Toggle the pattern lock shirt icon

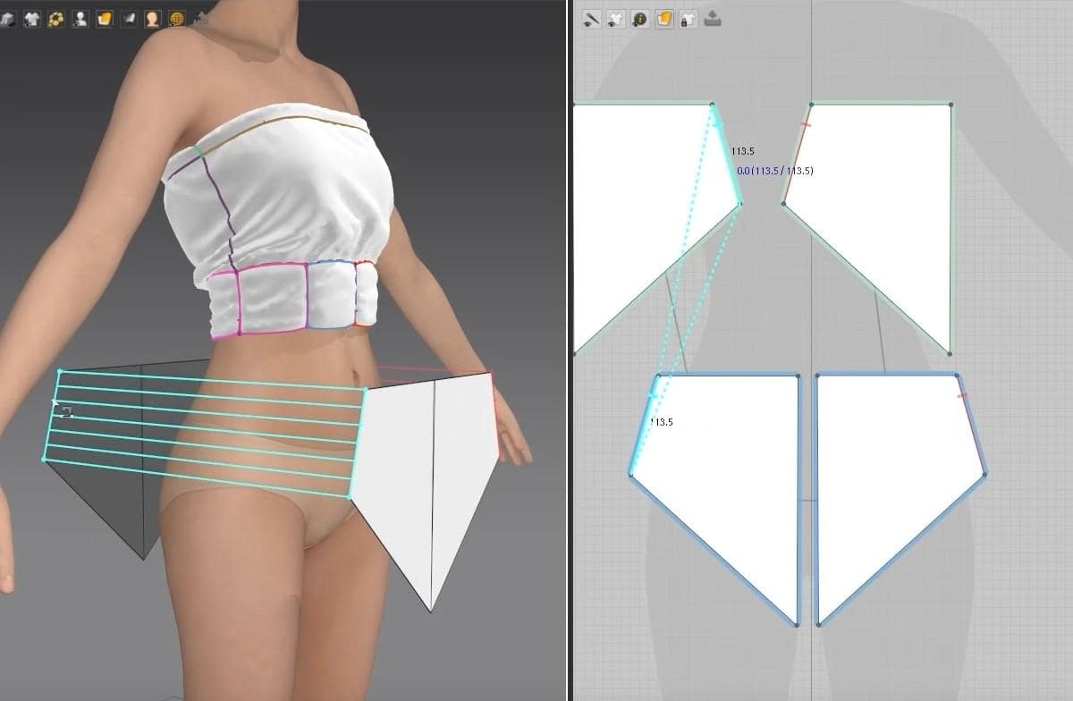688,18
